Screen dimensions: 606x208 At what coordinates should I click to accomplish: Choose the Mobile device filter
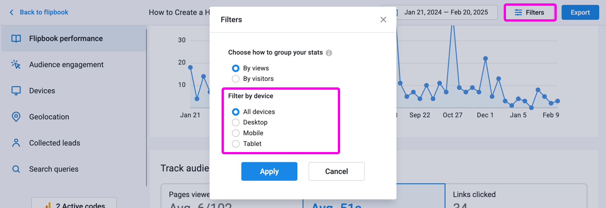(x=236, y=133)
